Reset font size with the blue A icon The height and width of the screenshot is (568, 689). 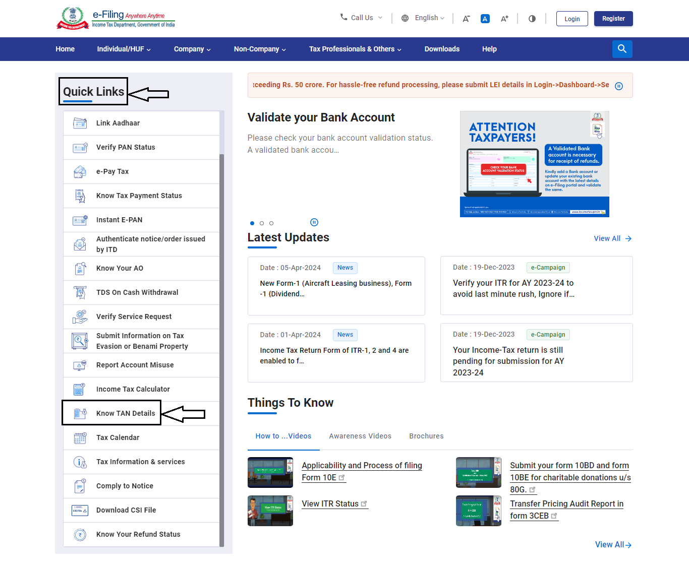click(x=485, y=19)
